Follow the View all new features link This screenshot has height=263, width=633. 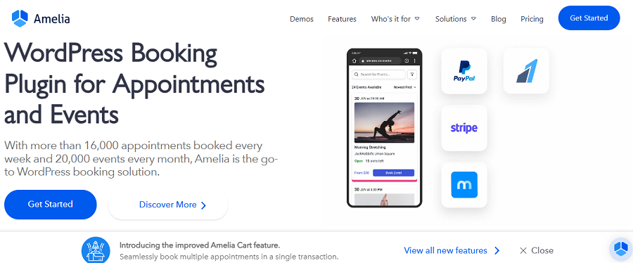452,250
